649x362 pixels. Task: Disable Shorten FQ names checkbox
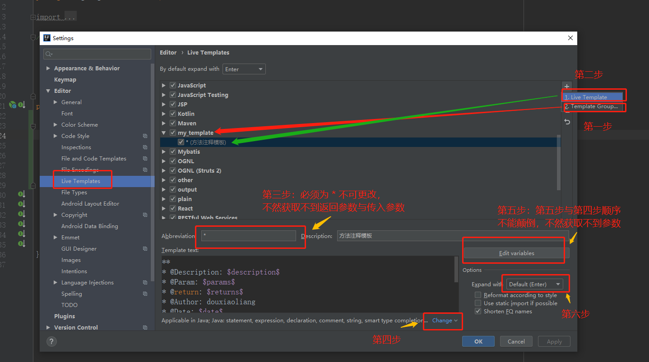pos(477,312)
